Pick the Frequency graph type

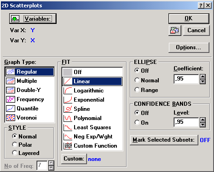click(x=30, y=99)
